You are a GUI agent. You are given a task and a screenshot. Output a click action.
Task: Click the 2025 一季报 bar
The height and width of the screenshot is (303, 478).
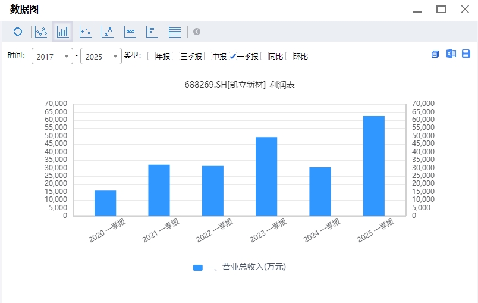click(374, 166)
